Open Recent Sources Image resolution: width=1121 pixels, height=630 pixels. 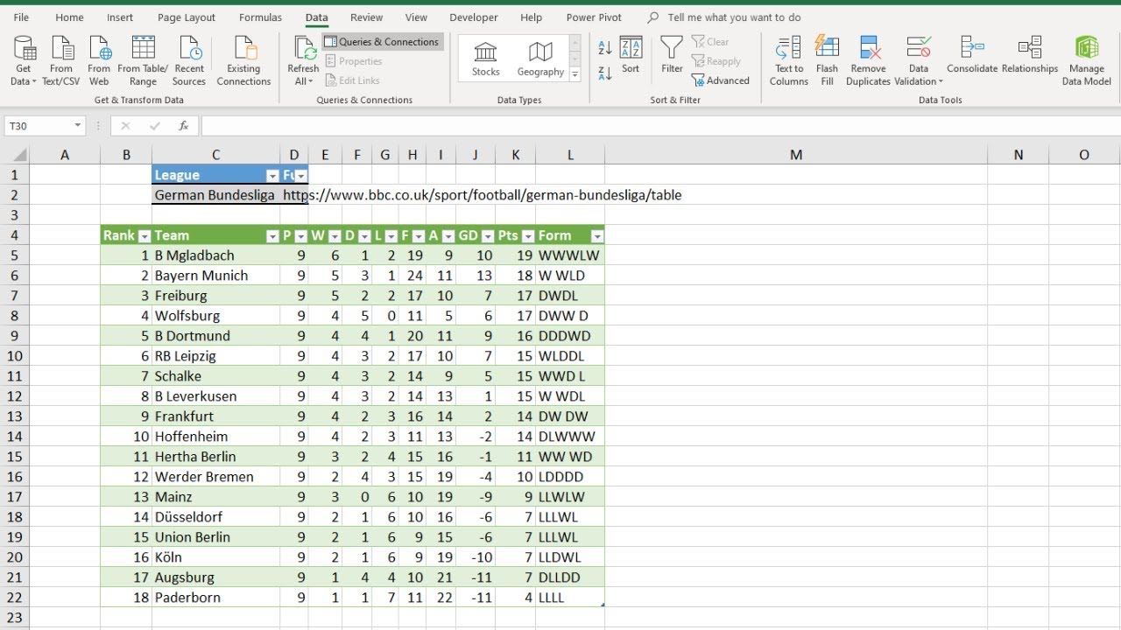(189, 61)
